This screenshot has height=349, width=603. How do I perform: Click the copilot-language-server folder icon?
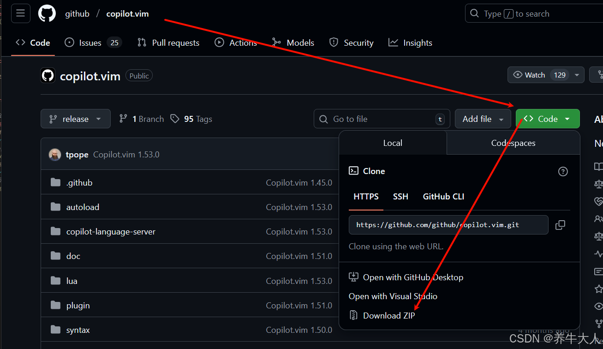tap(56, 231)
